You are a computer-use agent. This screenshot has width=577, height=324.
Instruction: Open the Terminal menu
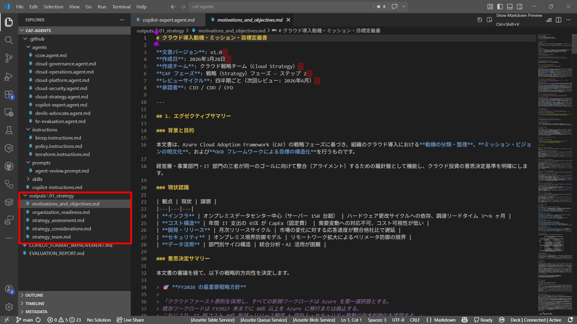[x=121, y=7]
